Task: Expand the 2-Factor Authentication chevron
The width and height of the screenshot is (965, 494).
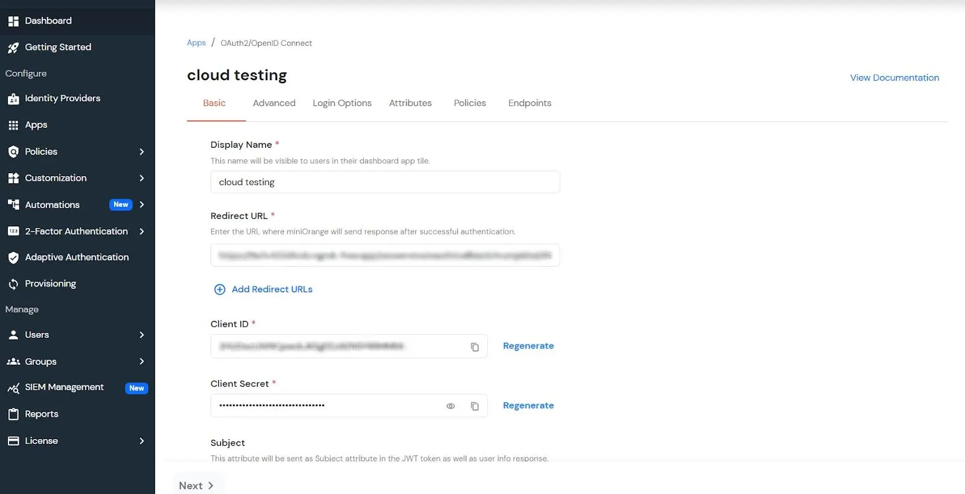Action: point(142,232)
